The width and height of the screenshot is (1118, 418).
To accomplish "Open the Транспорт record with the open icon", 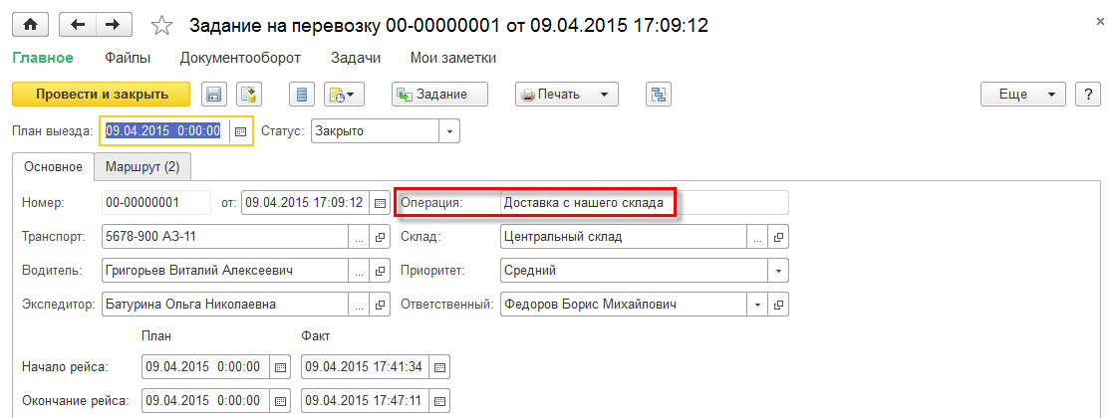I will click(380, 238).
